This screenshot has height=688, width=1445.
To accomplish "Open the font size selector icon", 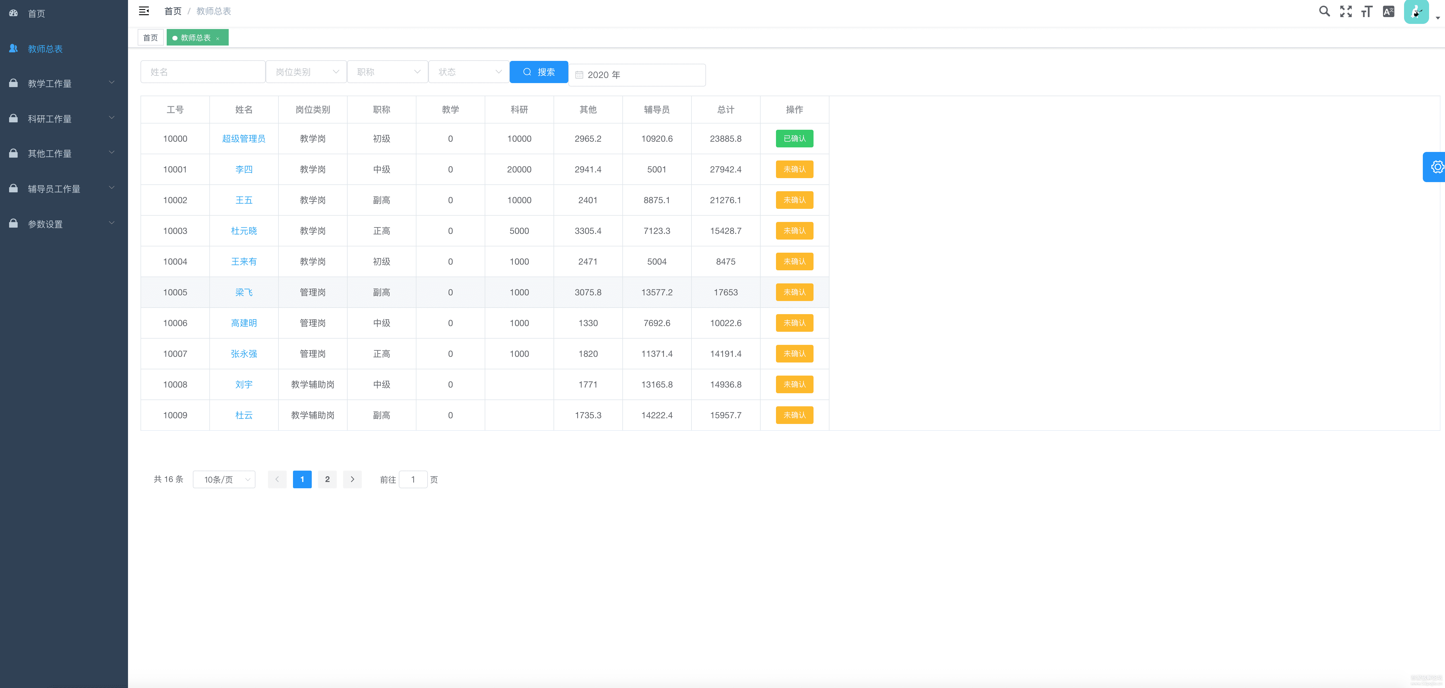I will coord(1366,11).
